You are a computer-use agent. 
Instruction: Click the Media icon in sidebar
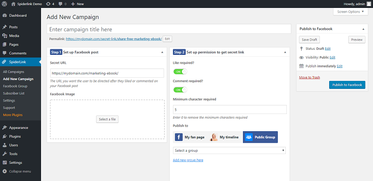click(x=5, y=36)
